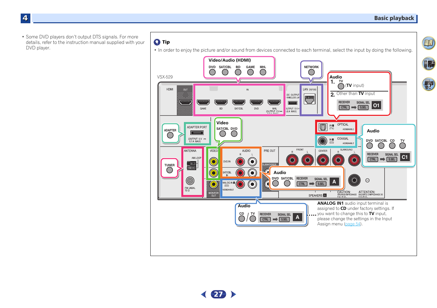This screenshot has height=308, width=437.
Task: Click the OPTICAL IN jack
Action: click(323, 127)
